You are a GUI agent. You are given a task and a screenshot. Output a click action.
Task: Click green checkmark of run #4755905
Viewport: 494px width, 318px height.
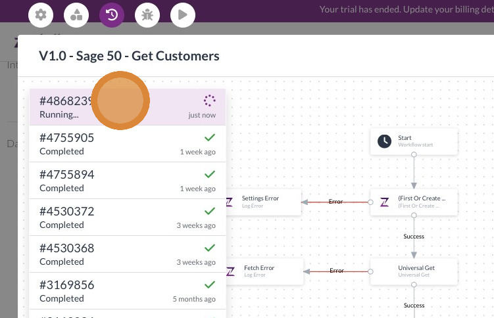click(210, 137)
